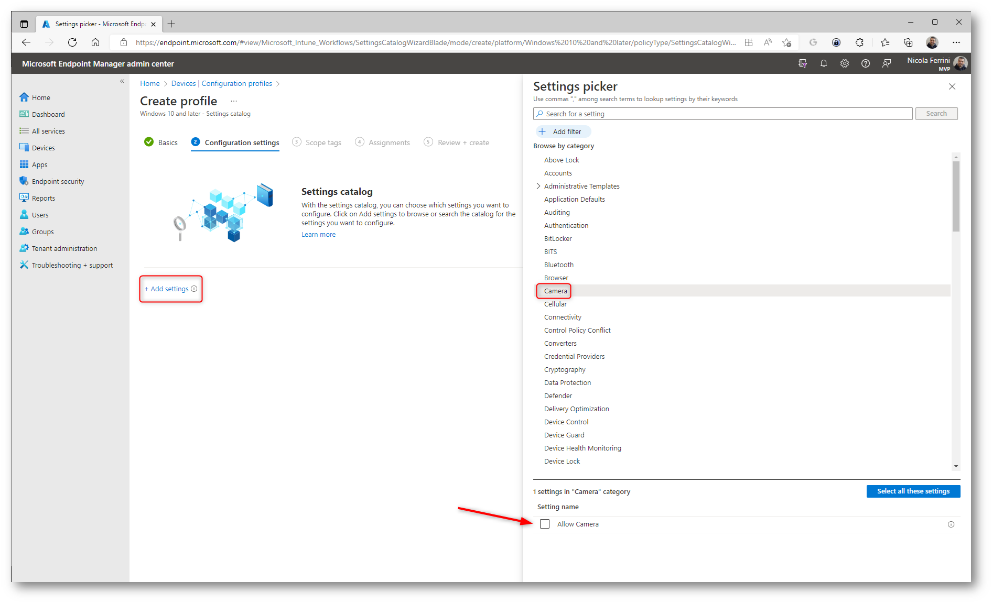Viewport: 993px width, 604px height.
Task: Open the Help question mark icon
Action: point(866,63)
